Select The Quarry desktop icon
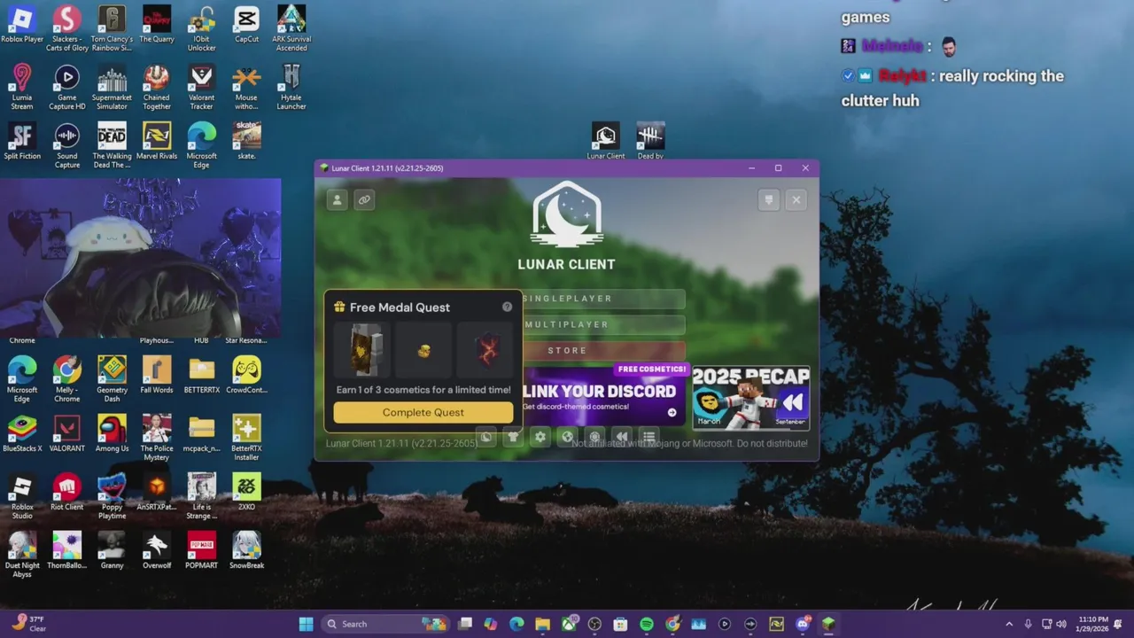The image size is (1134, 638). [x=157, y=24]
